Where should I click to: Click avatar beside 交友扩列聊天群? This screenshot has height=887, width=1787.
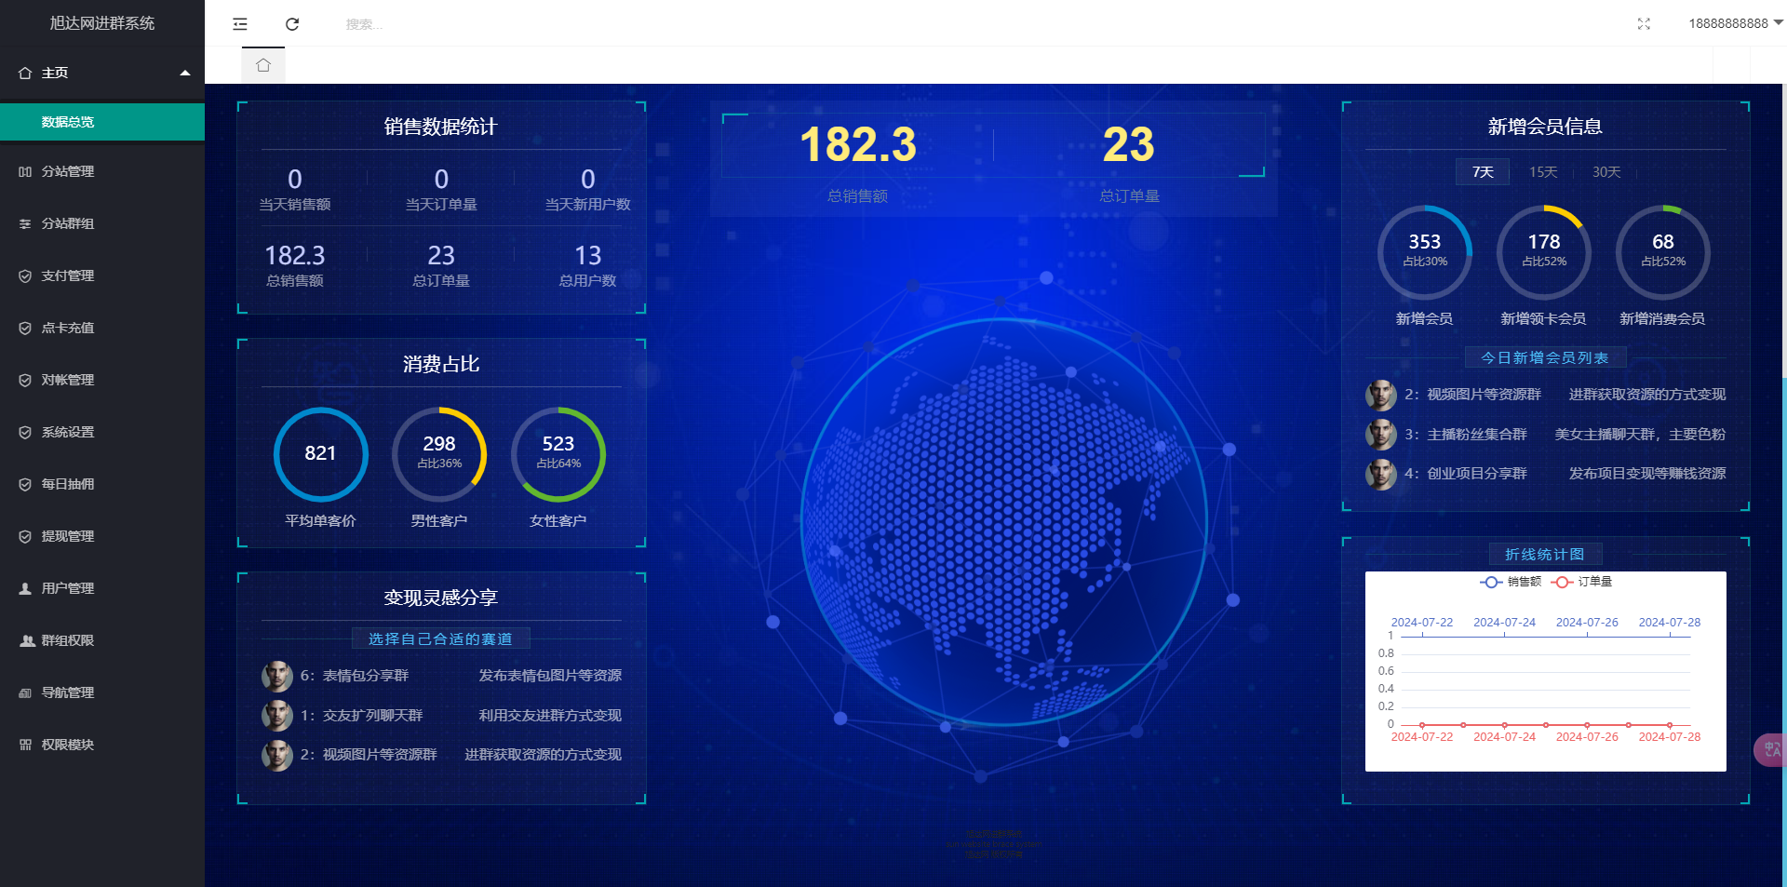tap(276, 716)
